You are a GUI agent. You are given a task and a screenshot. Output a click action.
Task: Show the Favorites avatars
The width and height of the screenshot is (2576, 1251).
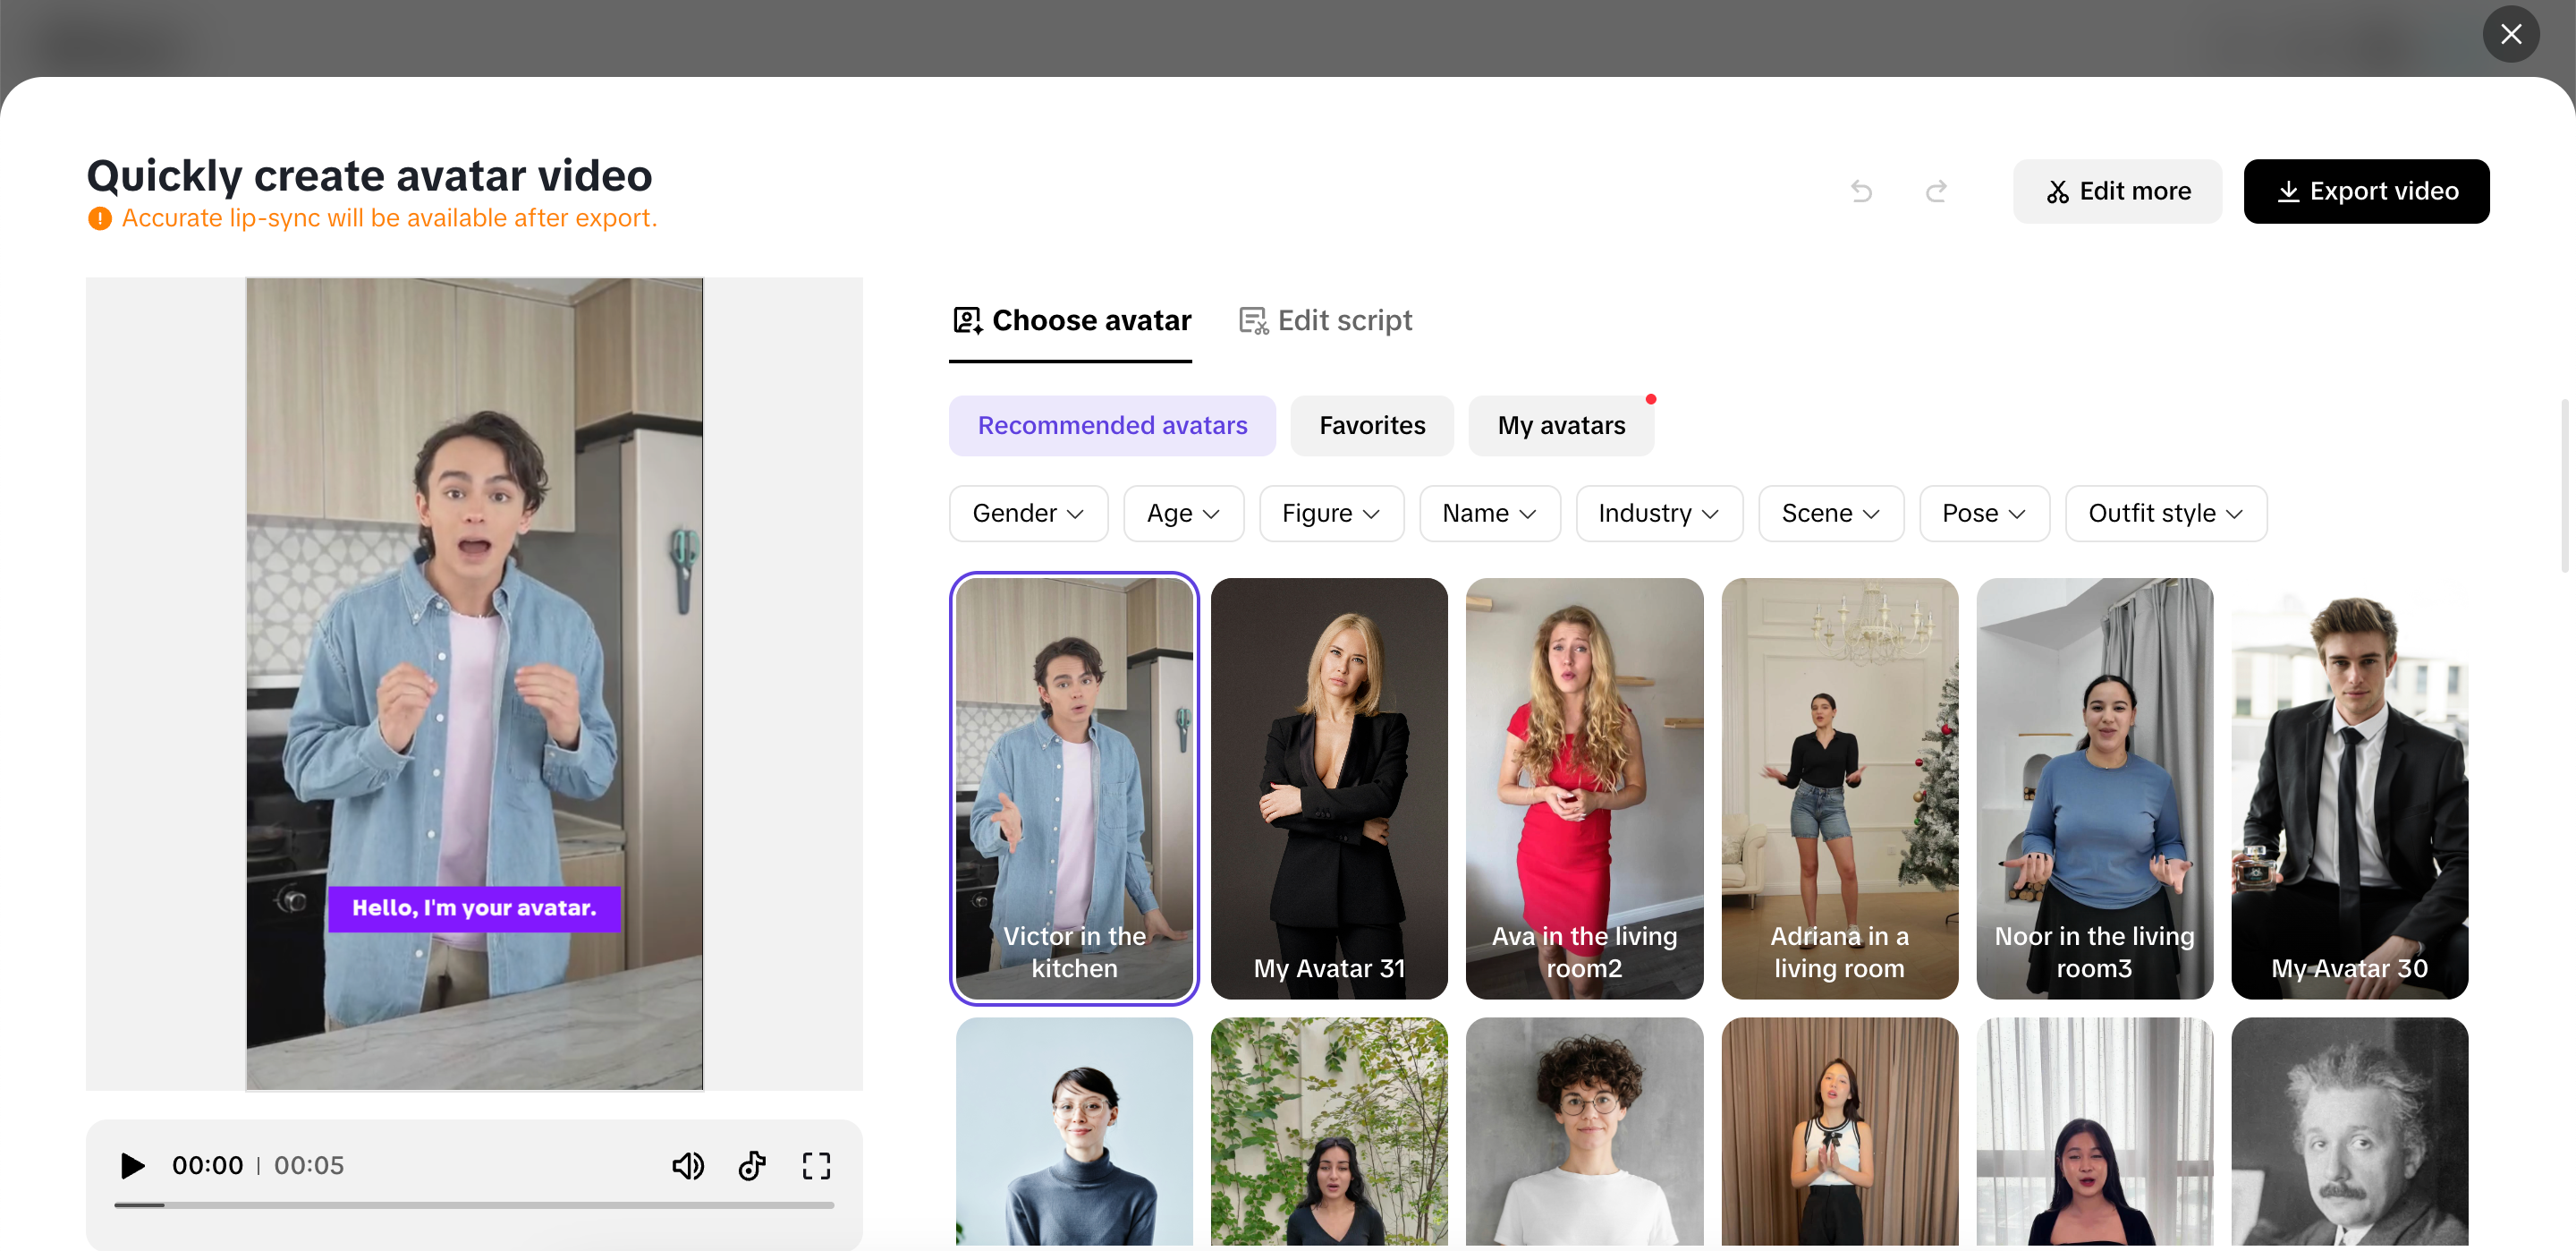click(x=1371, y=425)
